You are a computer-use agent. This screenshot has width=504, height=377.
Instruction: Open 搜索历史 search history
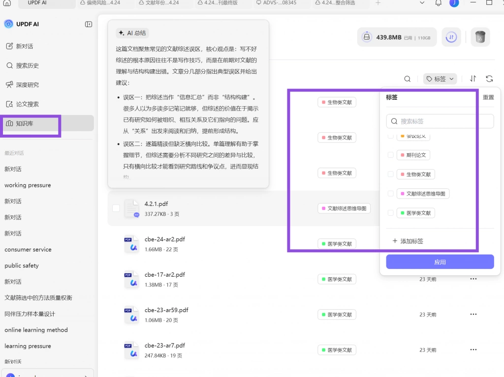click(23, 65)
